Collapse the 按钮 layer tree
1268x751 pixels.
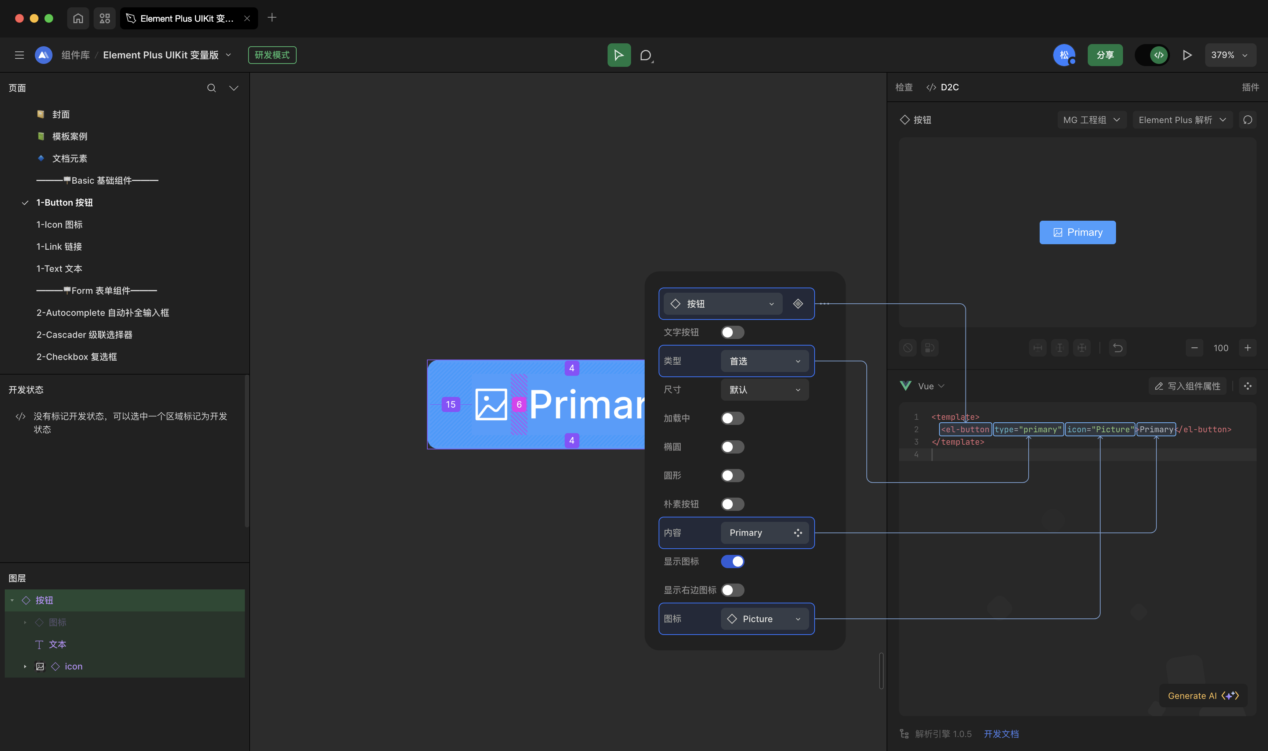(x=12, y=600)
